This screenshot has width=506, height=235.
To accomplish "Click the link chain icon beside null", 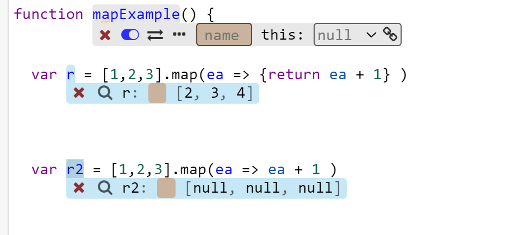I will tap(390, 35).
